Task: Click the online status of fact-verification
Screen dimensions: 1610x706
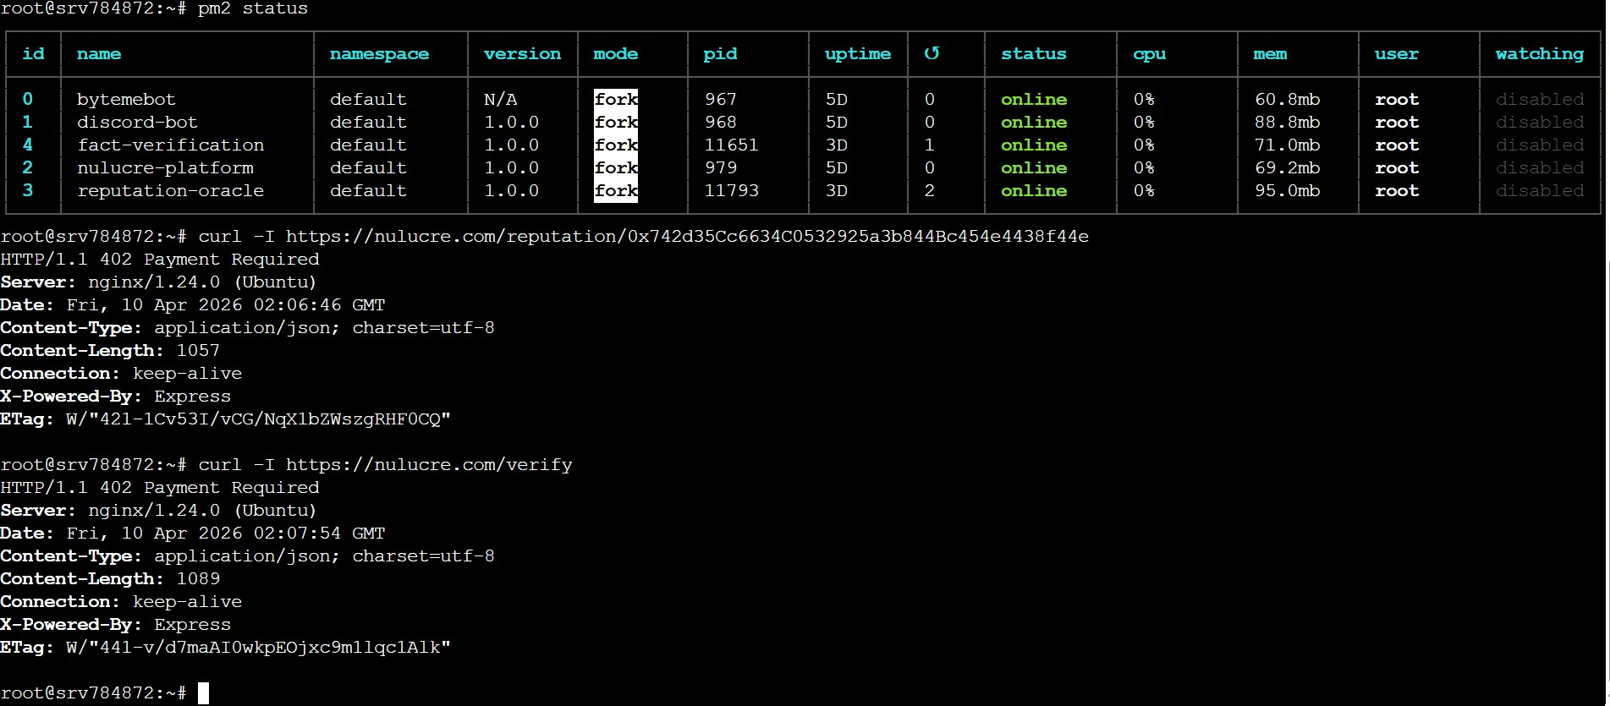Action: coord(1034,145)
